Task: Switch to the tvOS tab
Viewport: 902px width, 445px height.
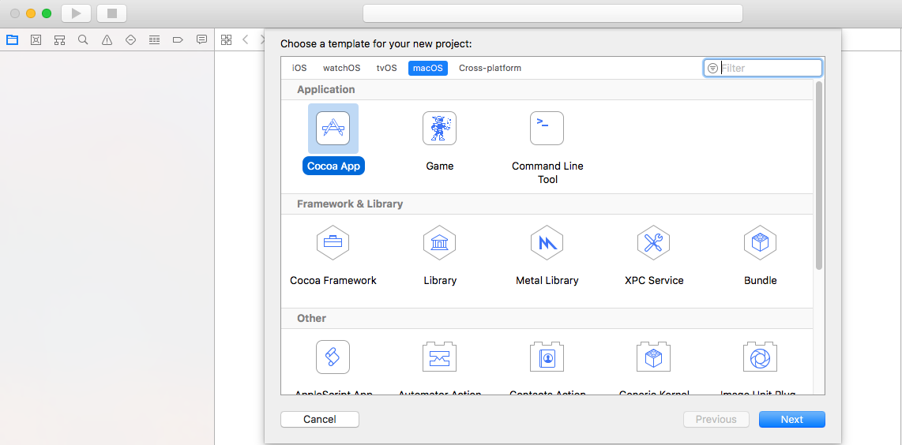Action: 386,68
